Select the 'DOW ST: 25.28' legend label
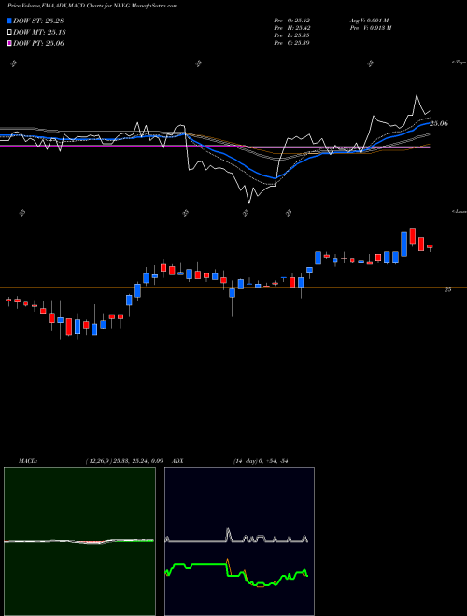Screen dimensions: 467x616 point(38,21)
